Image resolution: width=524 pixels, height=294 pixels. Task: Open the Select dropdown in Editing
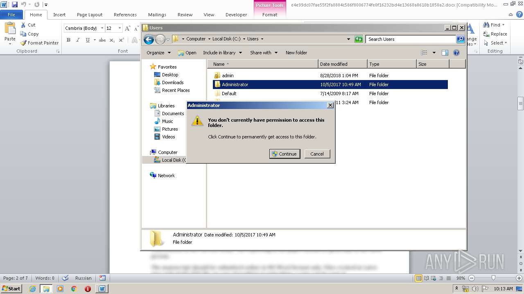496,43
